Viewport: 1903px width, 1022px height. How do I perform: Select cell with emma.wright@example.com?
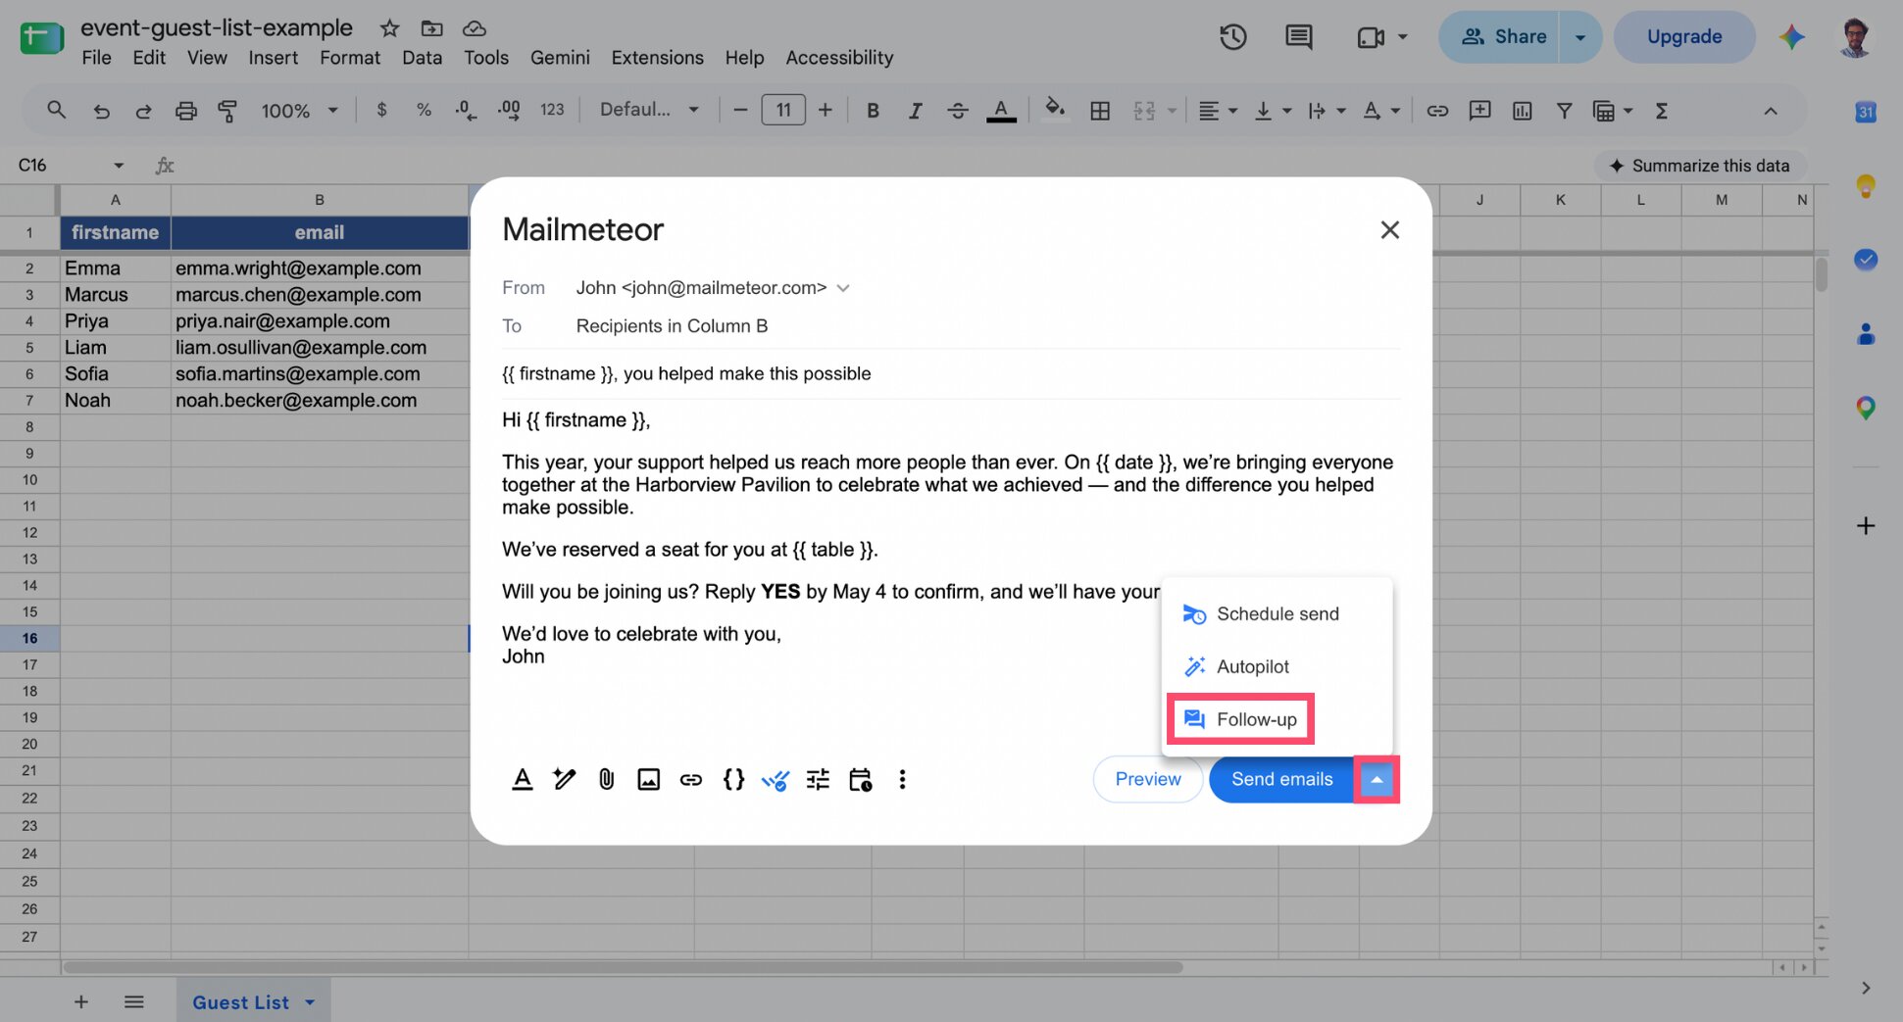tap(320, 268)
